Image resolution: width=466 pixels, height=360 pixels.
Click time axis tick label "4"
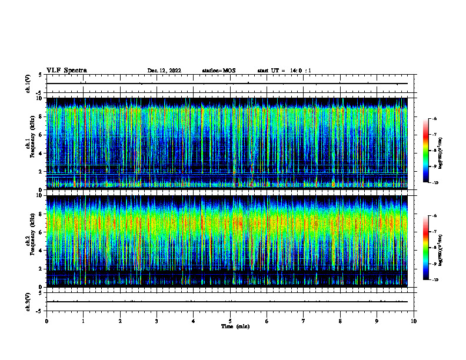click(194, 321)
